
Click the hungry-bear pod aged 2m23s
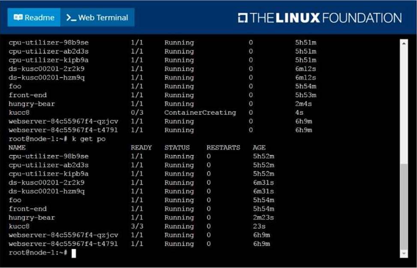point(32,217)
